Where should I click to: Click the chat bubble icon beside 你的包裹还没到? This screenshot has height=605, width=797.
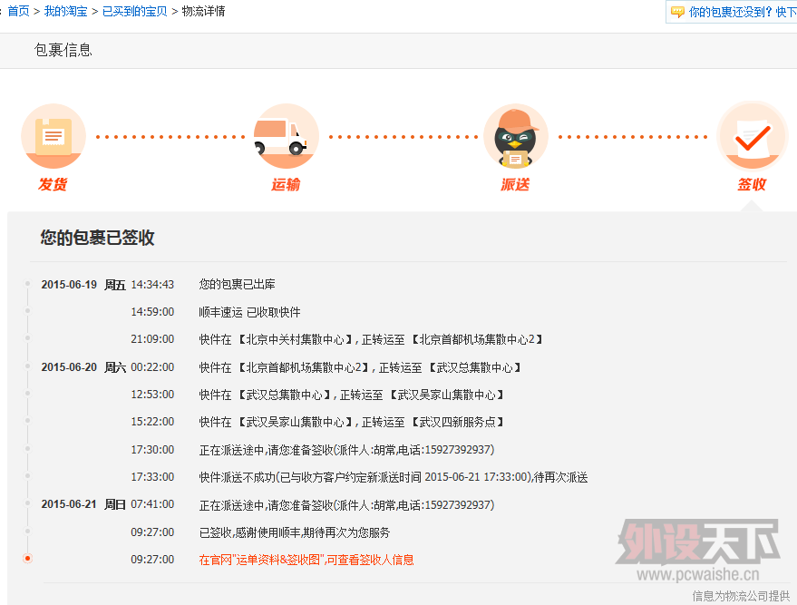pyautogui.click(x=676, y=13)
